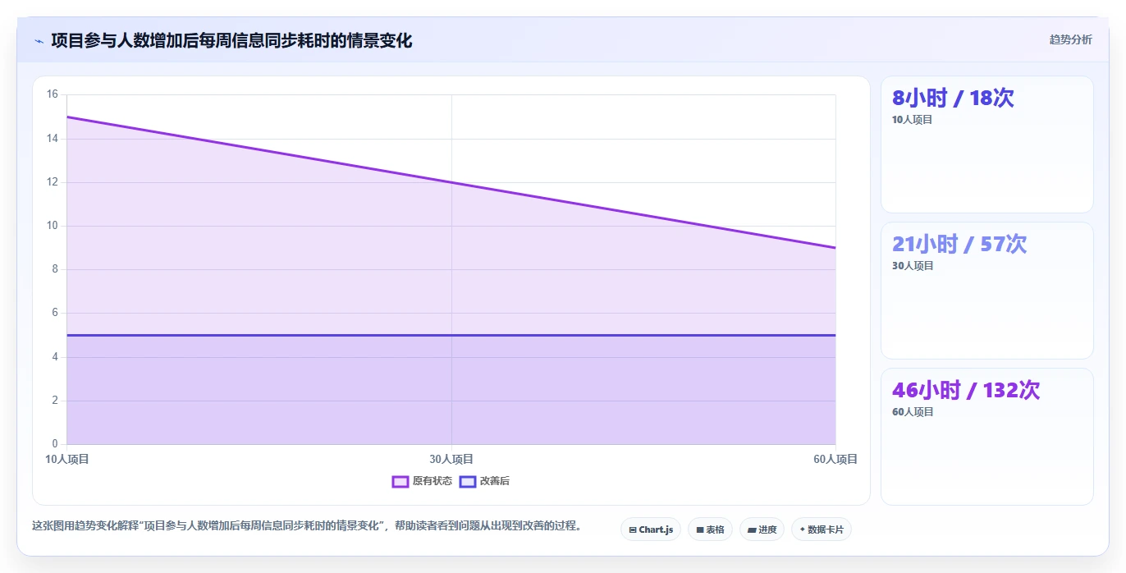Click the y-axis value 2
Screen dimensions: 1126x573
pos(55,401)
